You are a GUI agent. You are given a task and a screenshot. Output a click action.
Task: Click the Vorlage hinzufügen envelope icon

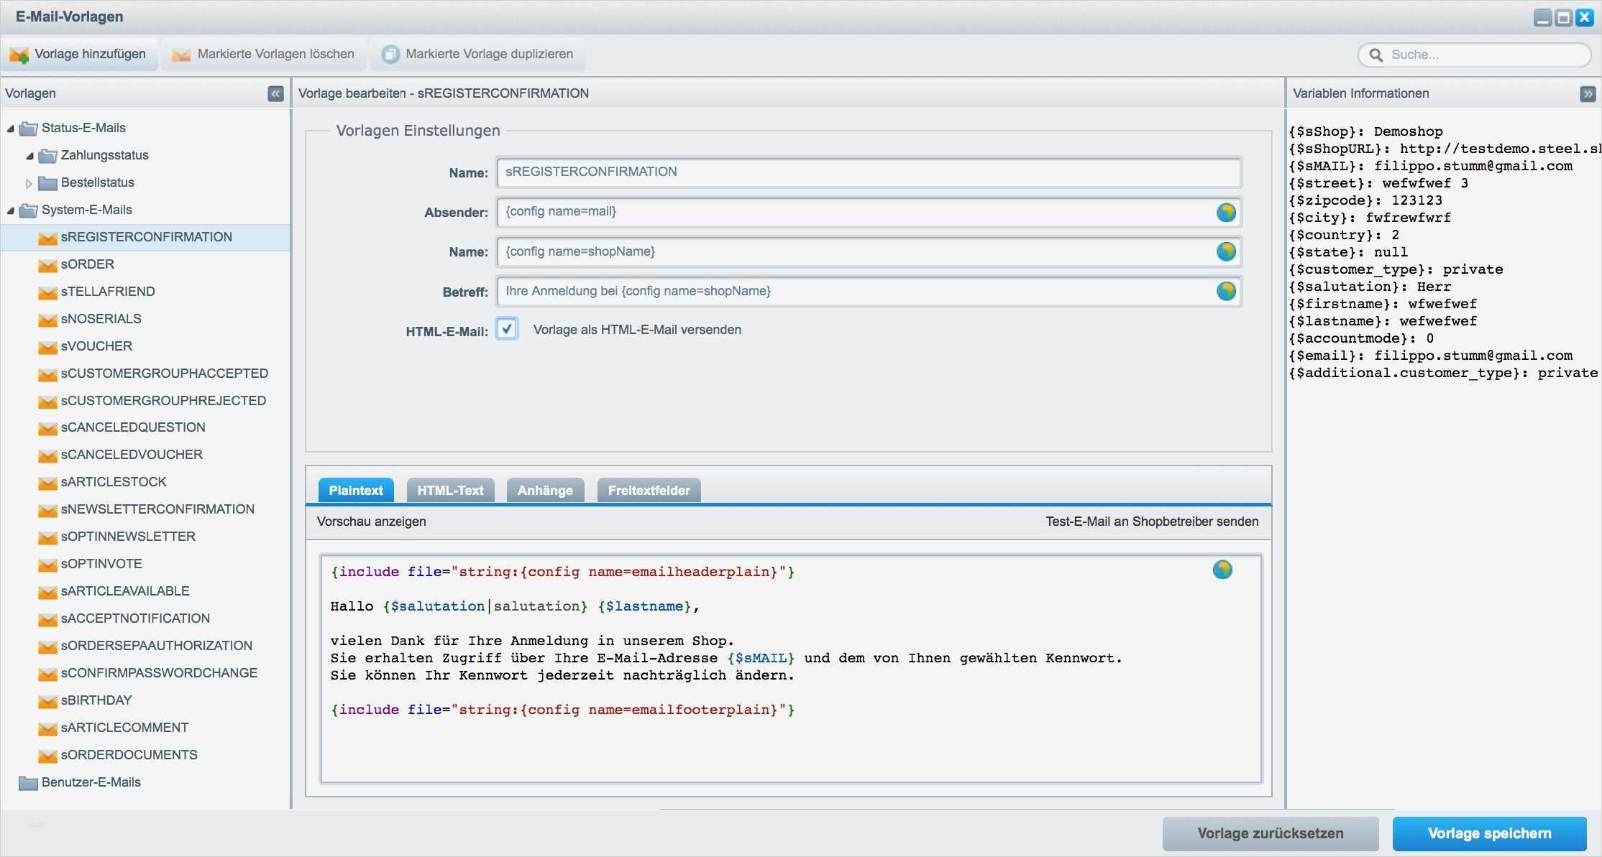click(x=19, y=55)
